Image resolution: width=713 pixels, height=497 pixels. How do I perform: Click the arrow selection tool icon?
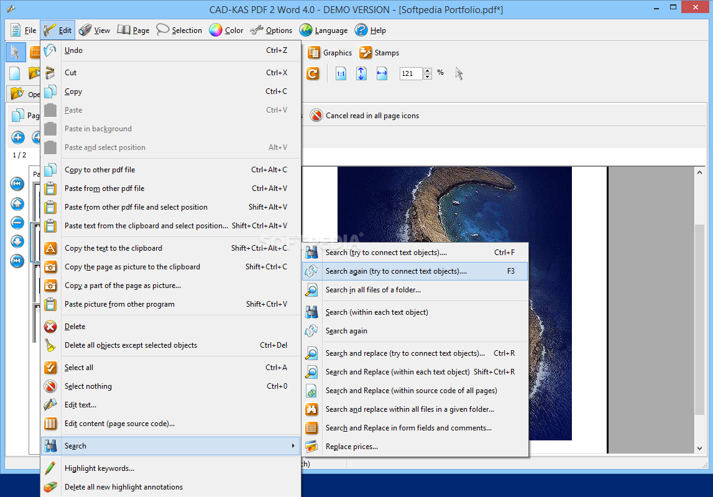[x=16, y=53]
